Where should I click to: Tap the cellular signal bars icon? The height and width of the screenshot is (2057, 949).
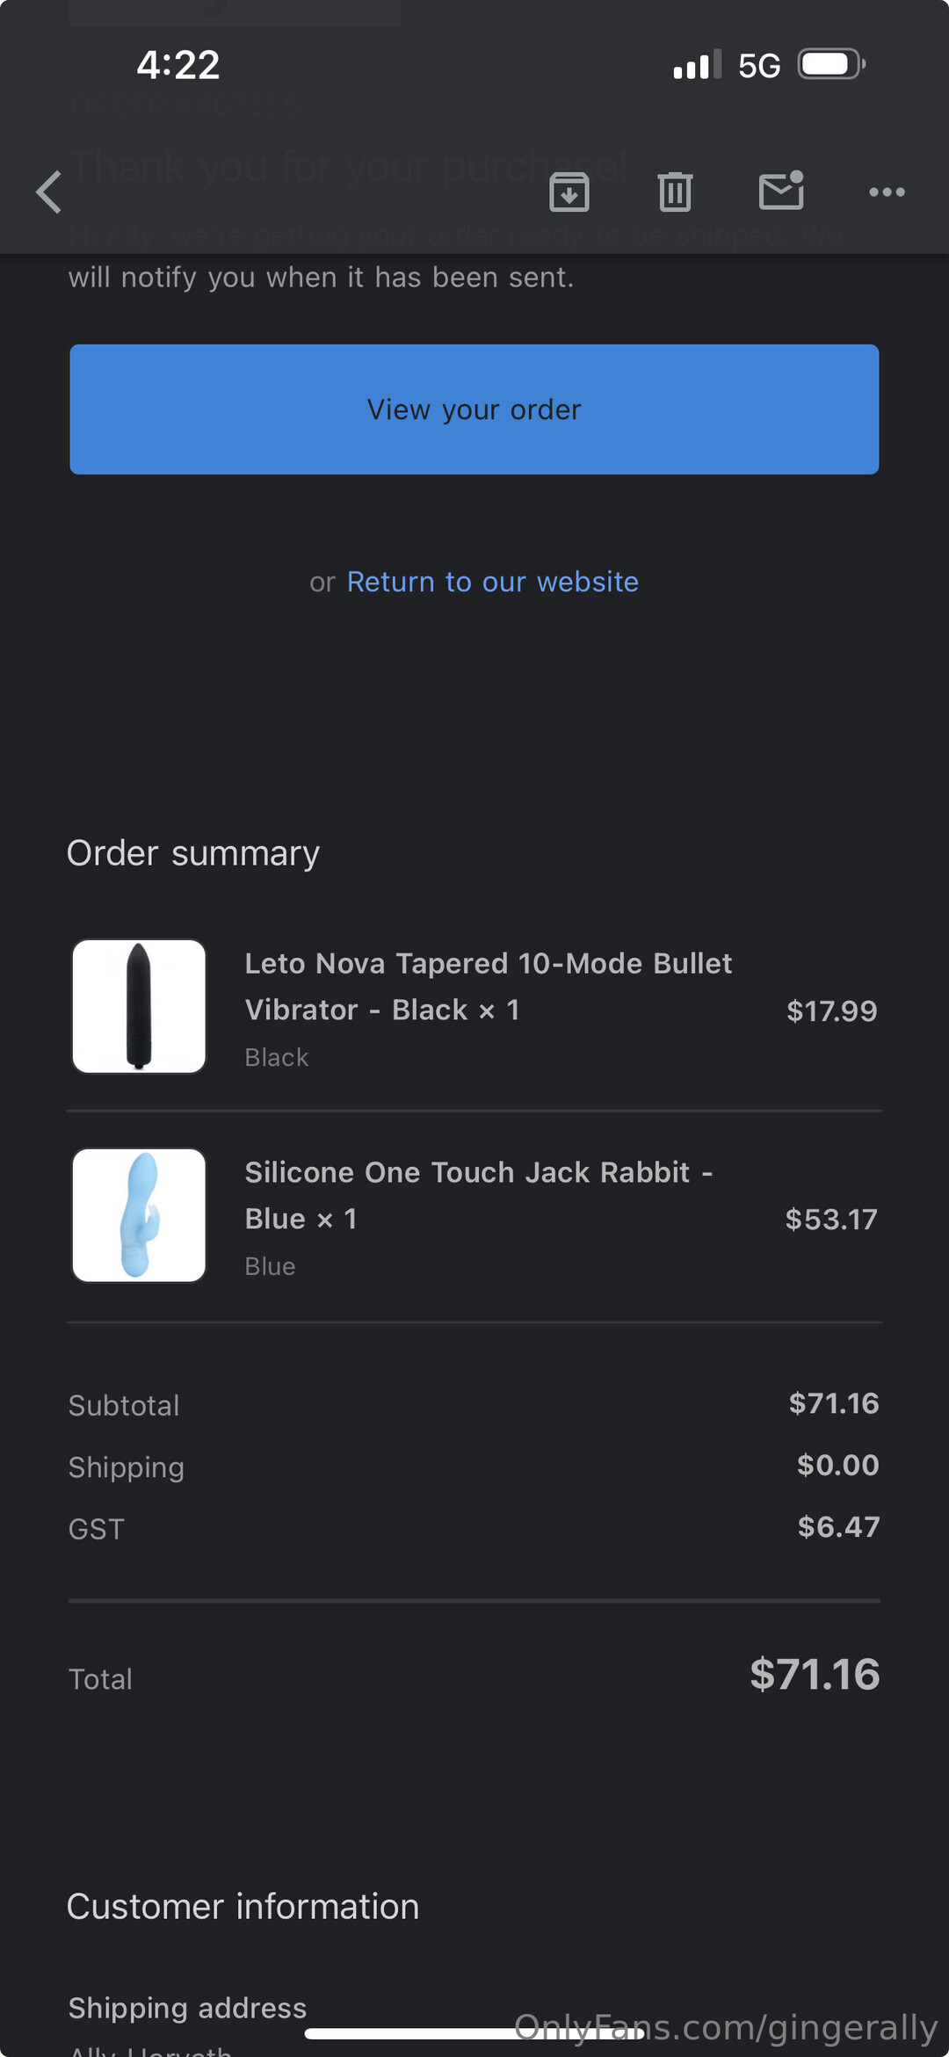point(697,65)
